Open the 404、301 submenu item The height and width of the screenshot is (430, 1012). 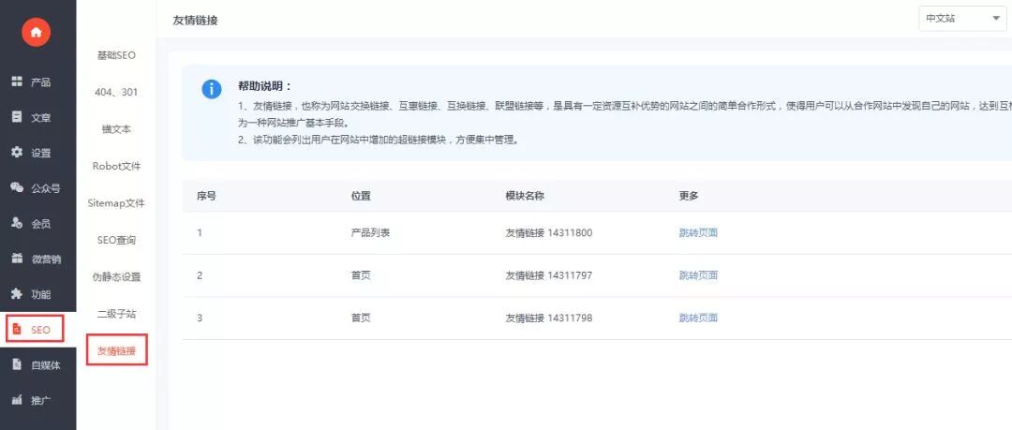(116, 93)
